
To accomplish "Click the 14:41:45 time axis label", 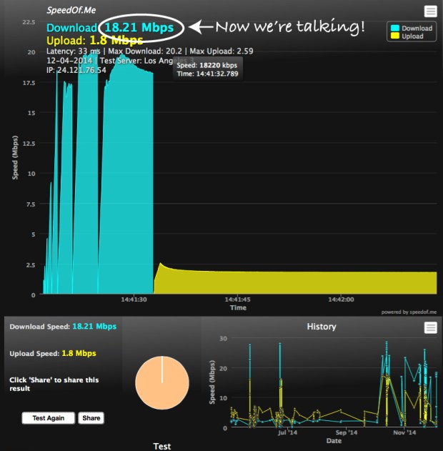I will click(x=237, y=299).
